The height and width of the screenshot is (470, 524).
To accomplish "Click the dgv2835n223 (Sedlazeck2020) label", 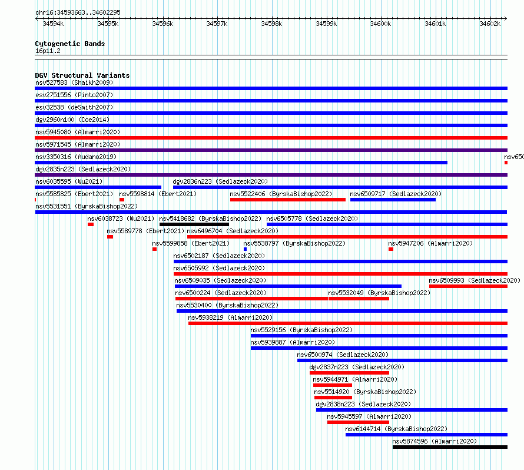I will [x=83, y=169].
